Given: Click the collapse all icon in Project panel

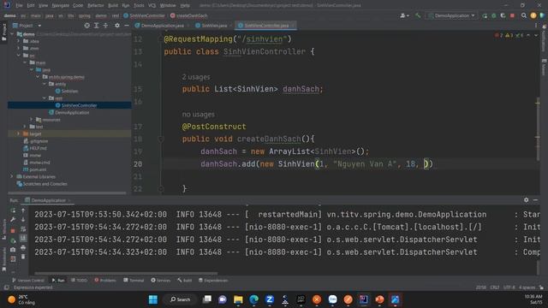Looking at the screenshot, I should [105, 26].
